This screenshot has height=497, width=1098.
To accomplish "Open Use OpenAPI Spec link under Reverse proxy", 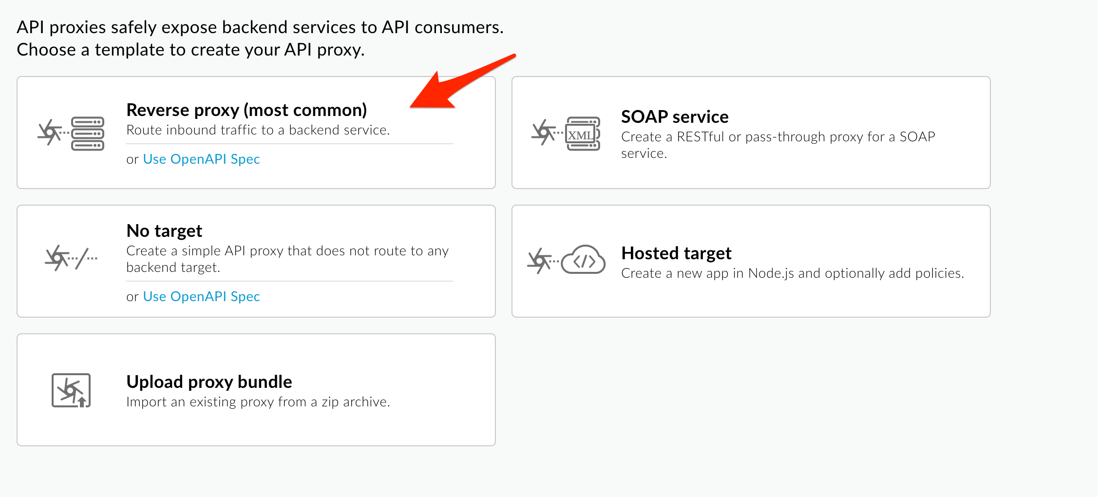I will (201, 159).
